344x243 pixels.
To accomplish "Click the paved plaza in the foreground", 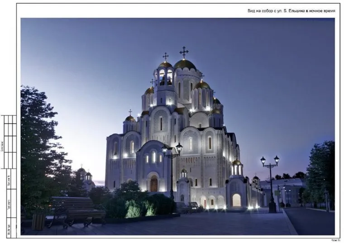I will [x=204, y=224].
